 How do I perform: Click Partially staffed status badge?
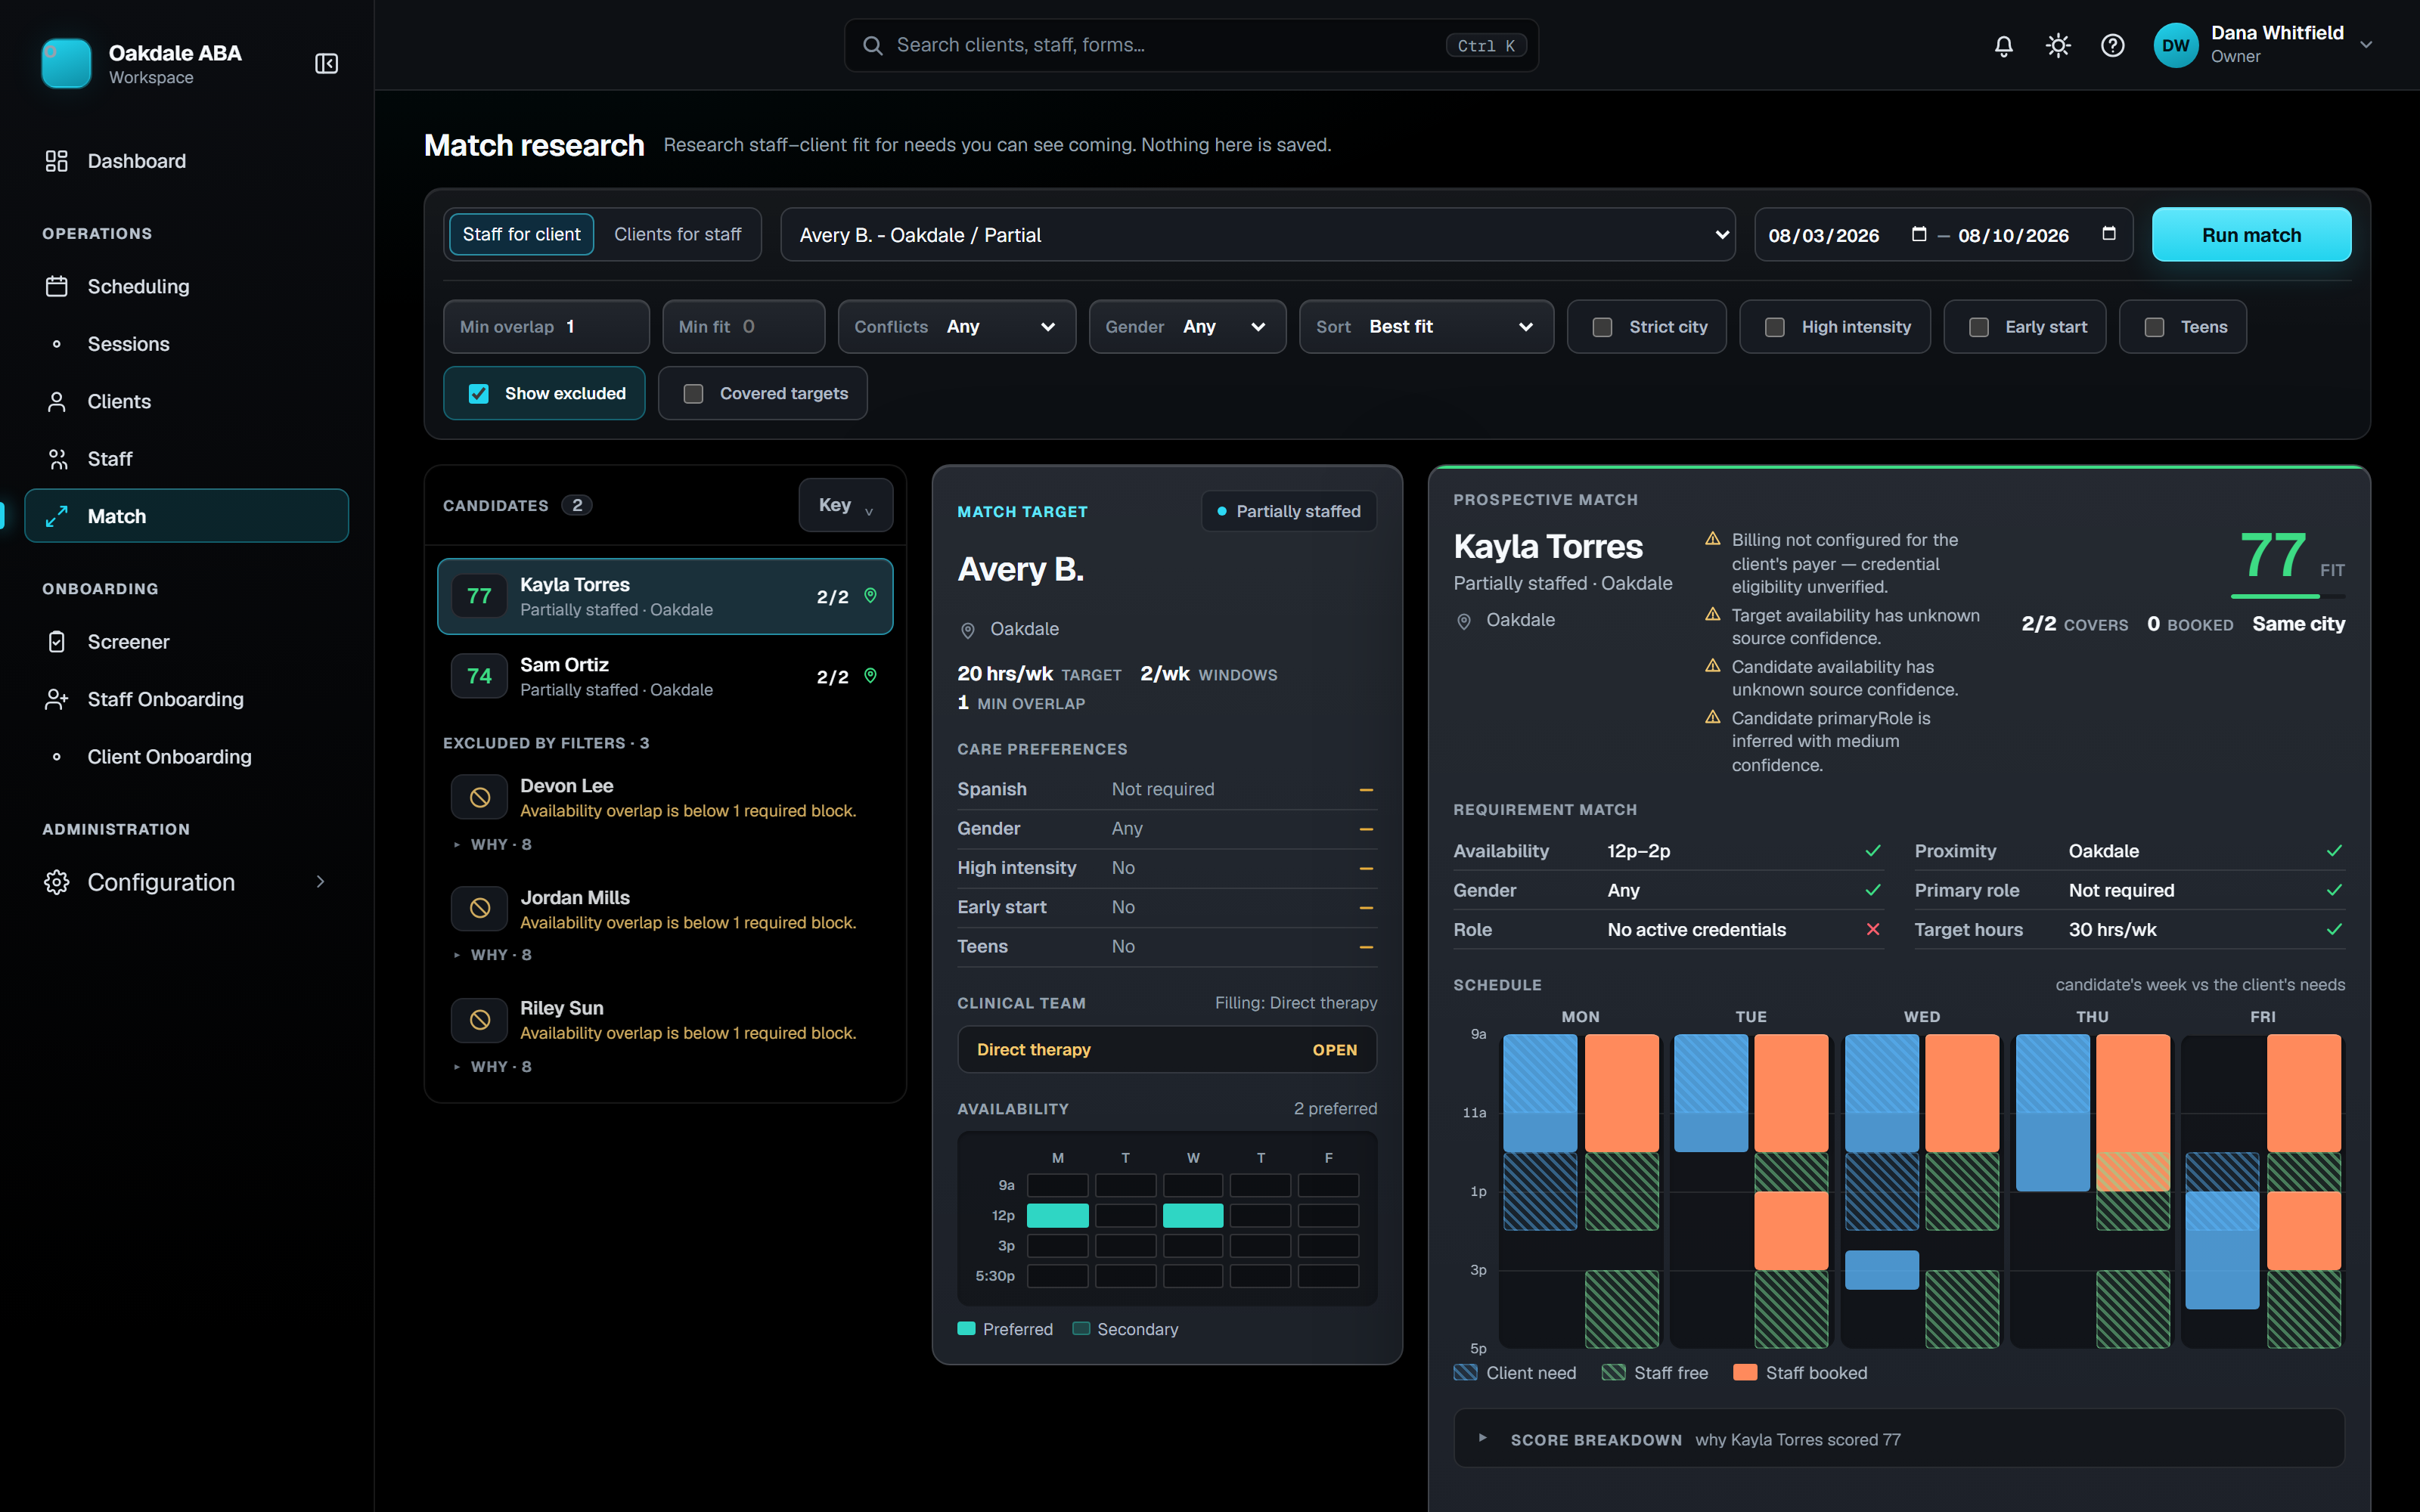pos(1289,511)
